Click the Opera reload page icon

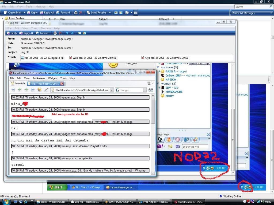coord(40,90)
